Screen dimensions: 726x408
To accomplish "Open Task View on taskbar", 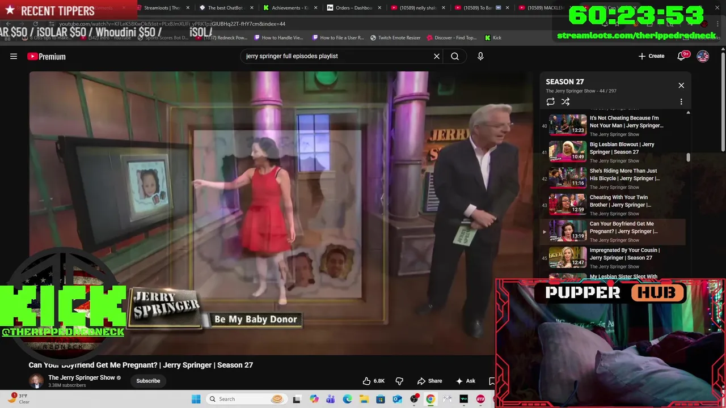I will (x=296, y=399).
